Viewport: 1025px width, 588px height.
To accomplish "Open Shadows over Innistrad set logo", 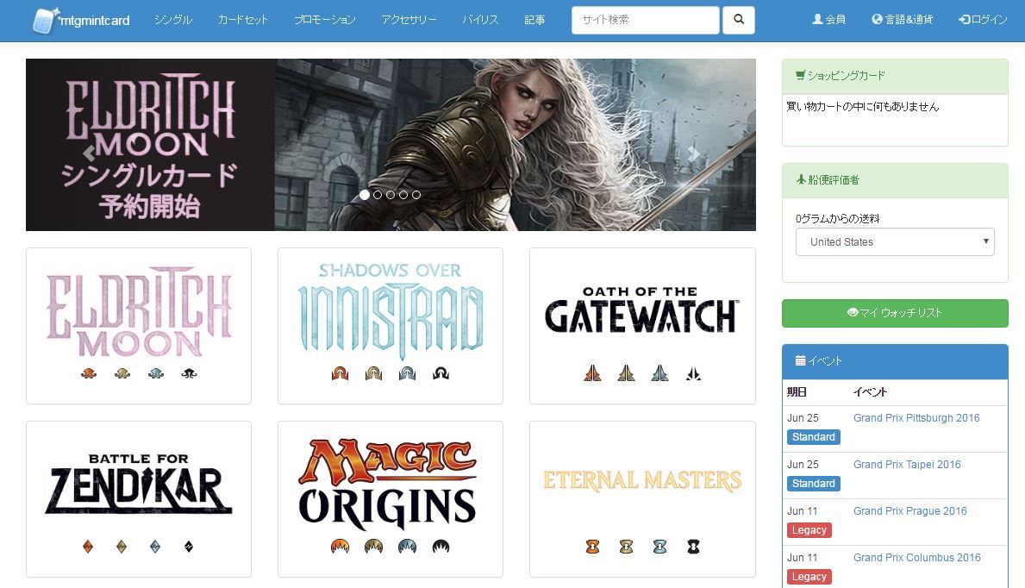I will pyautogui.click(x=391, y=310).
